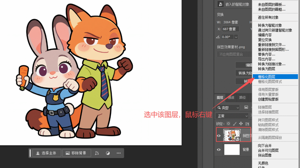Viewport: 300px width, 168px height.
Task: Choose 转换为图层 from context menu
Action: (266, 69)
